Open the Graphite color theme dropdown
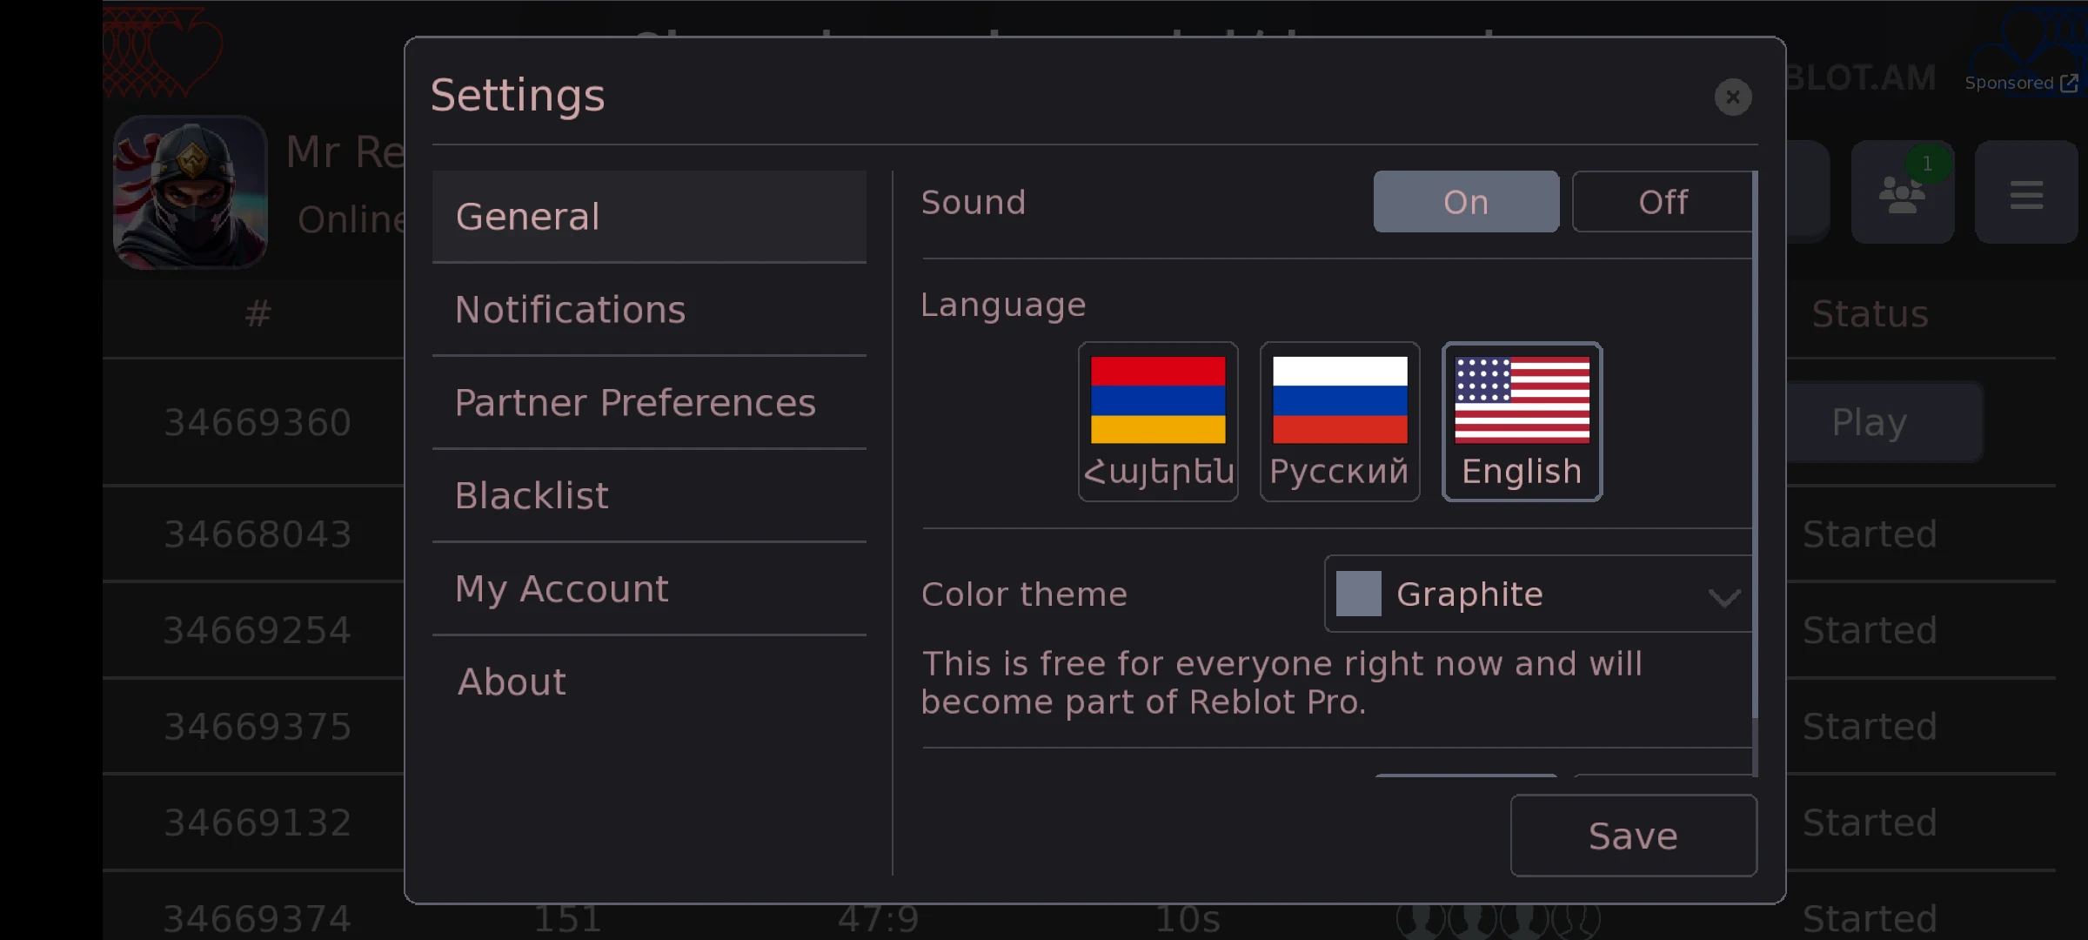This screenshot has height=940, width=2088. pyautogui.click(x=1538, y=594)
